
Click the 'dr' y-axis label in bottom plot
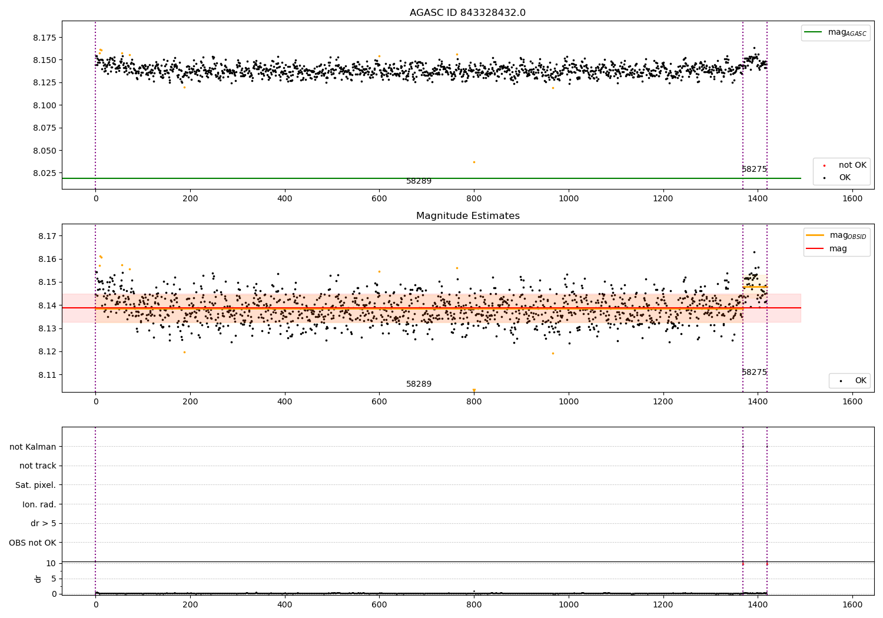tap(38, 579)
